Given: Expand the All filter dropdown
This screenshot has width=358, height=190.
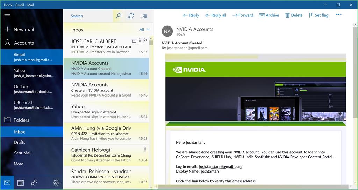Looking at the screenshot, I should coord(145,30).
